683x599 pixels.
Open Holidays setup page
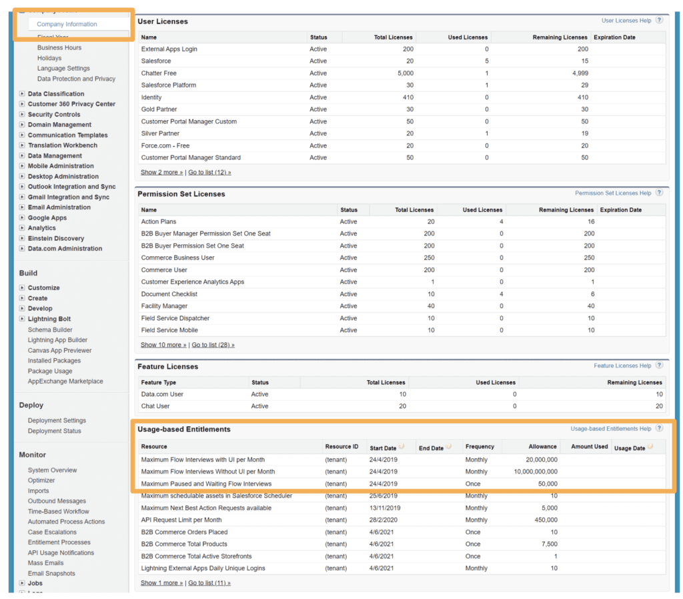[49, 58]
